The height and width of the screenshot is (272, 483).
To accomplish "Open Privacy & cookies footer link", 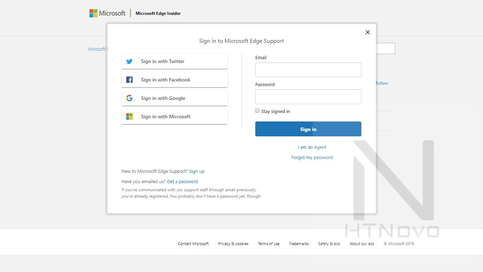I will 233,244.
